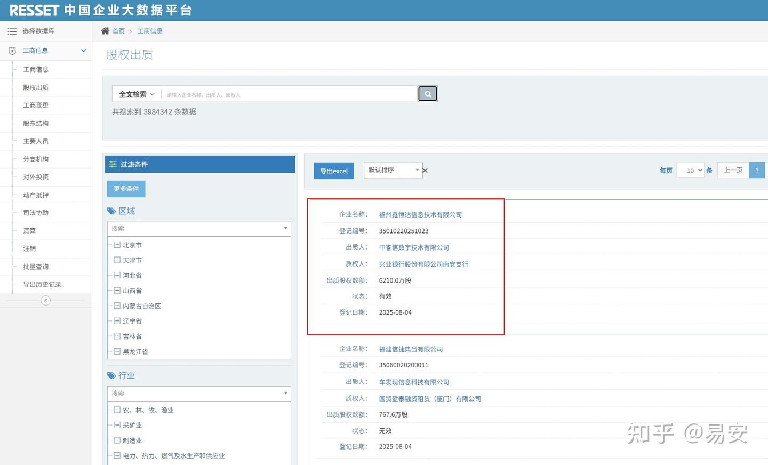Select 股权出质 in the sidebar menu
The image size is (768, 465).
pyautogui.click(x=35, y=87)
